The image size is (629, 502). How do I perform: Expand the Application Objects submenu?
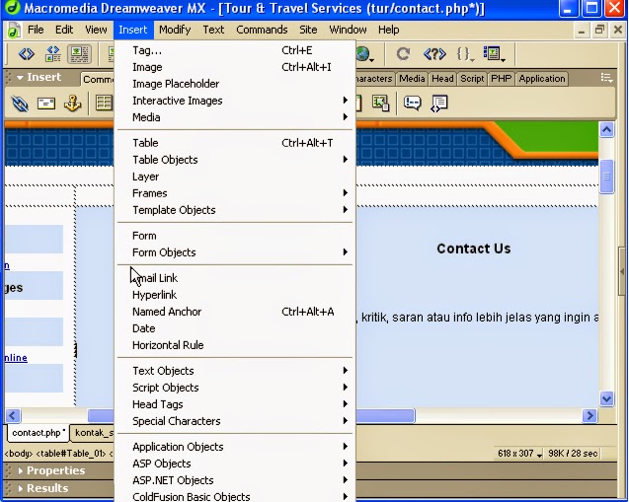pyautogui.click(x=235, y=447)
